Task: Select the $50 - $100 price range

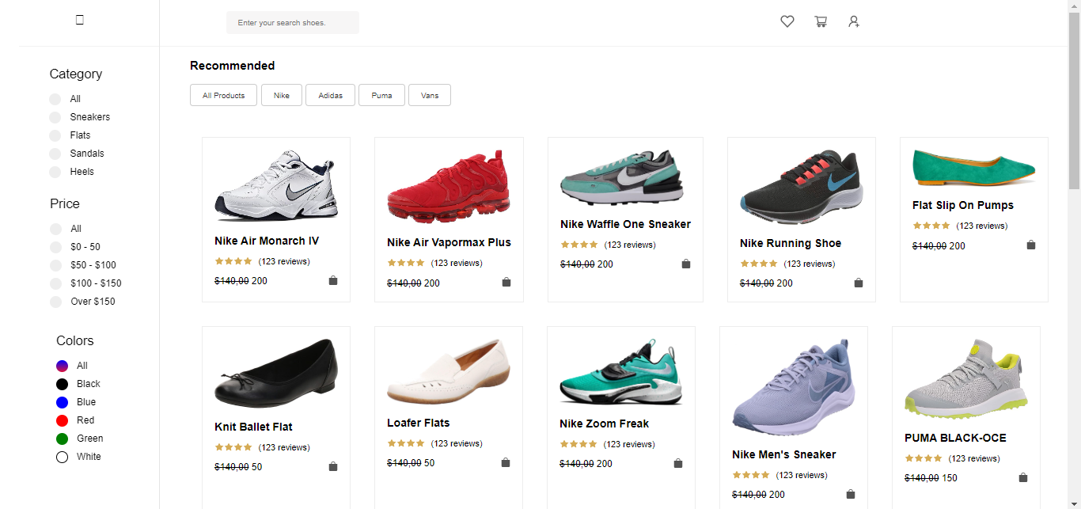Action: [55, 265]
